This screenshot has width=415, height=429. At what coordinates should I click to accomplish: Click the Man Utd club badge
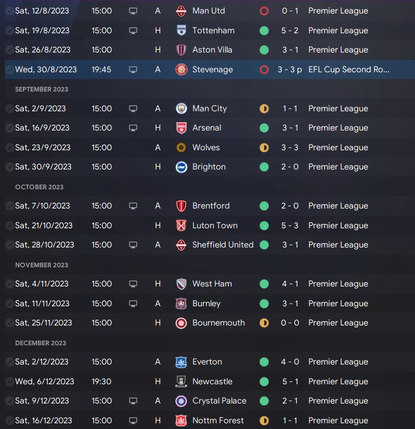pyautogui.click(x=181, y=11)
